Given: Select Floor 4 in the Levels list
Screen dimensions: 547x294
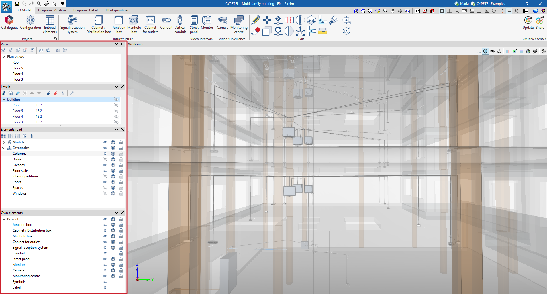Looking at the screenshot, I should click(x=18, y=117).
